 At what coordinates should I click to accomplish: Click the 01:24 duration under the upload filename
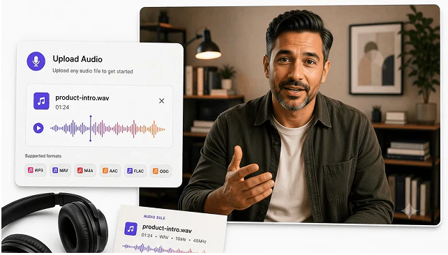[62, 107]
